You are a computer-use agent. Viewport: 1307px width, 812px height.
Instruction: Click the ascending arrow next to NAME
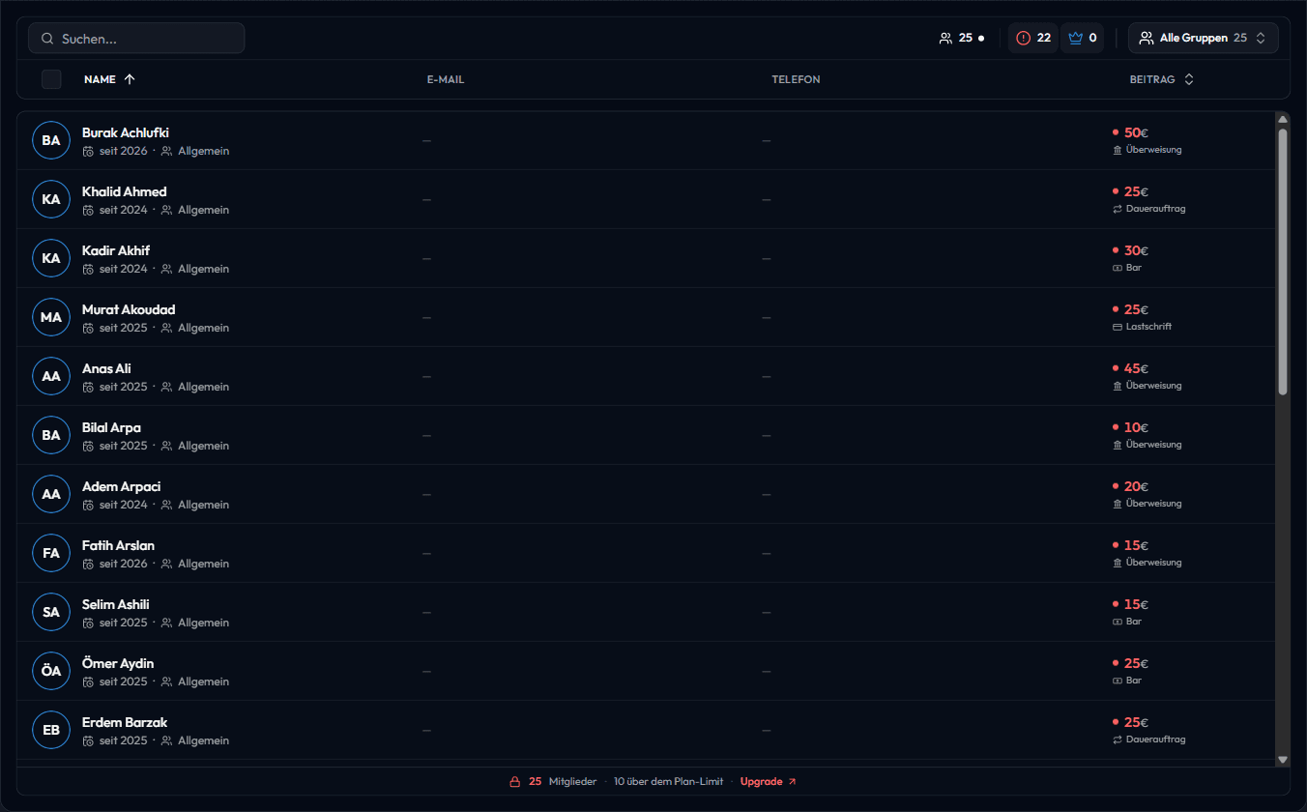click(130, 79)
